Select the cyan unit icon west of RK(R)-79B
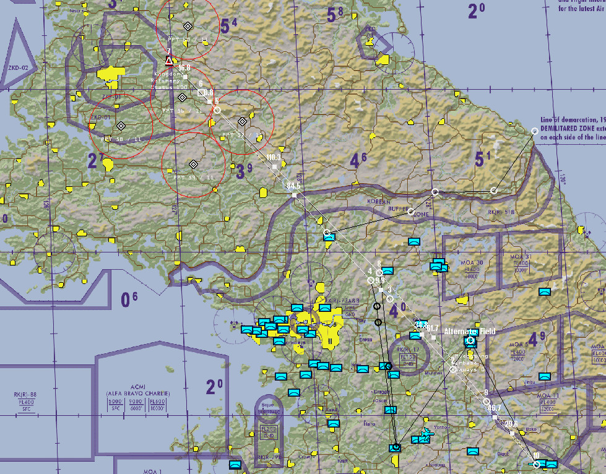 click(x=235, y=464)
